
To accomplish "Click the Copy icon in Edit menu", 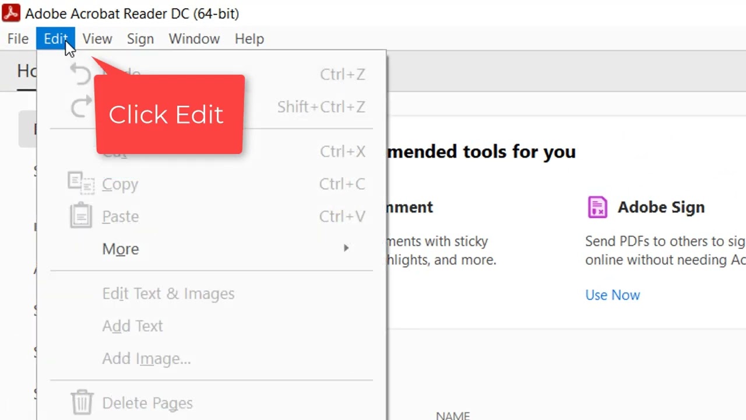I will [x=81, y=184].
